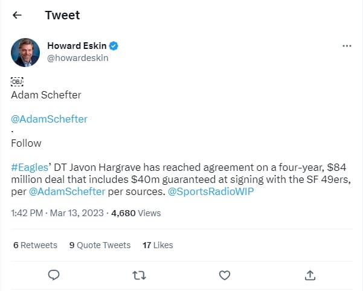Image resolution: width=363 pixels, height=291 pixels.
Task: View the 17 Likes list
Action: tap(158, 245)
